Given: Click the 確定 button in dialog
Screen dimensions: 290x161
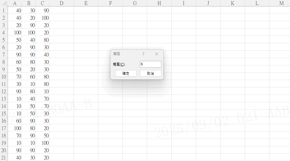Looking at the screenshot, I should 126,73.
